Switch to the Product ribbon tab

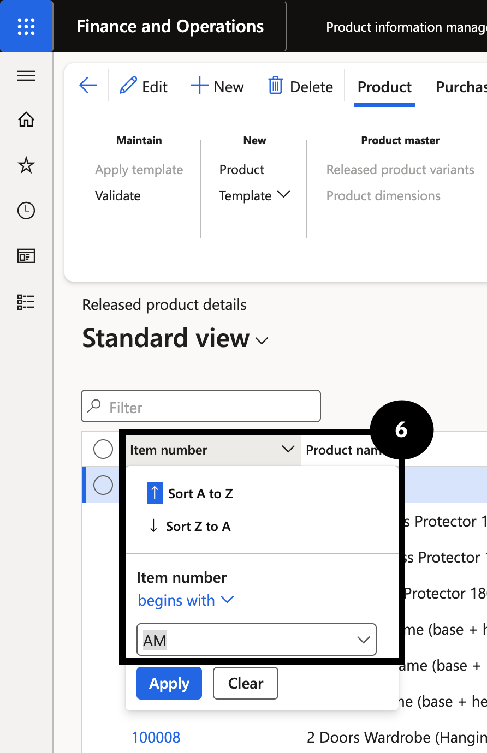click(384, 87)
